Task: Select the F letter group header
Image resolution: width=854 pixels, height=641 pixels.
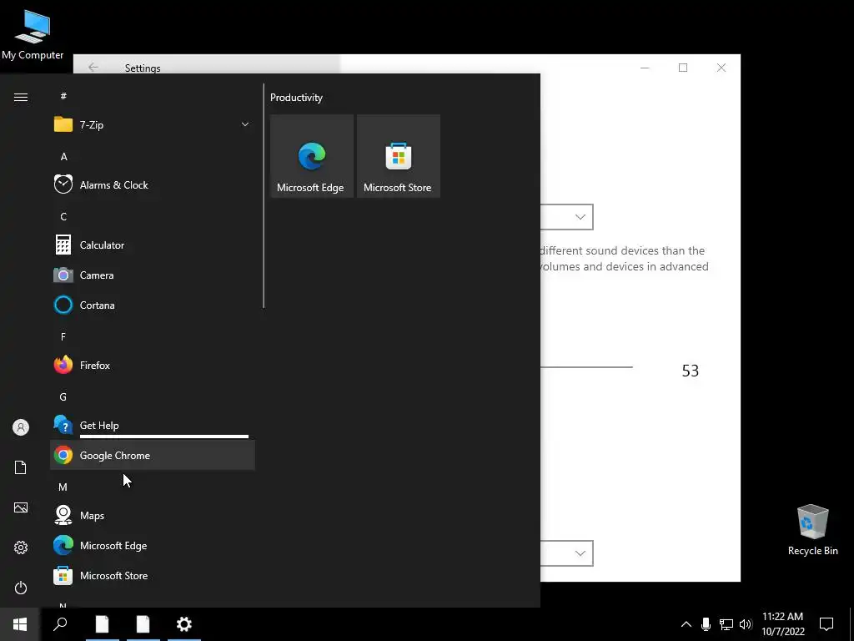Action: 63,337
